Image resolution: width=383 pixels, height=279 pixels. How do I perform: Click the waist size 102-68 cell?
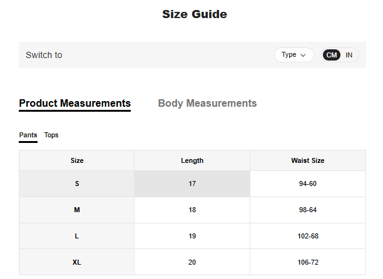pos(307,236)
